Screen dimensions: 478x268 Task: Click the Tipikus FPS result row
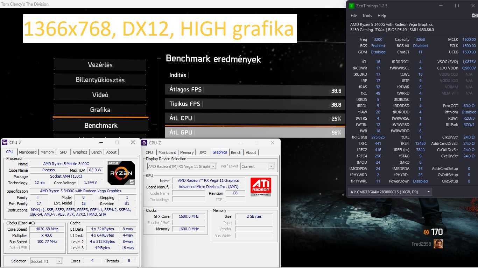click(x=255, y=104)
